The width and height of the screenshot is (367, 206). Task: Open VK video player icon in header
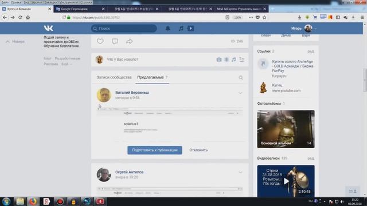pyautogui.click(x=190, y=29)
